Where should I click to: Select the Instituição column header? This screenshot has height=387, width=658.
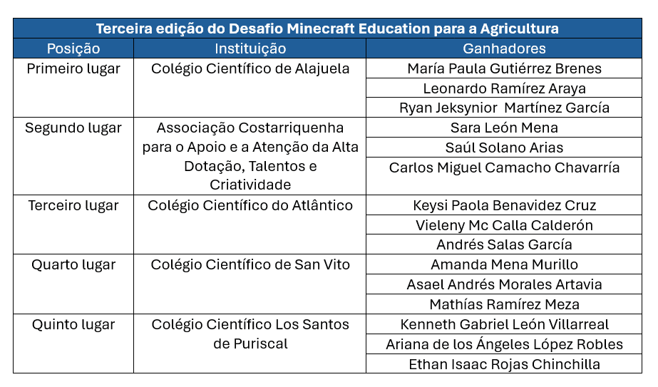[x=250, y=48]
